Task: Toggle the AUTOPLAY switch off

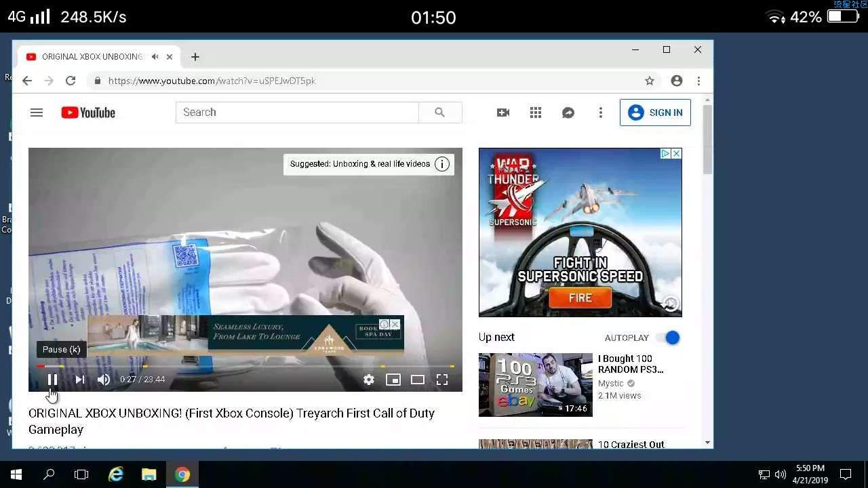Action: [668, 338]
